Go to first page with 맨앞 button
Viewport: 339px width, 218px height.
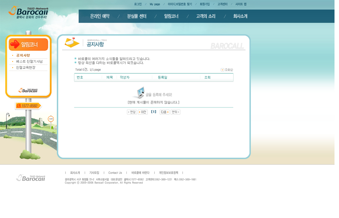click(132, 112)
